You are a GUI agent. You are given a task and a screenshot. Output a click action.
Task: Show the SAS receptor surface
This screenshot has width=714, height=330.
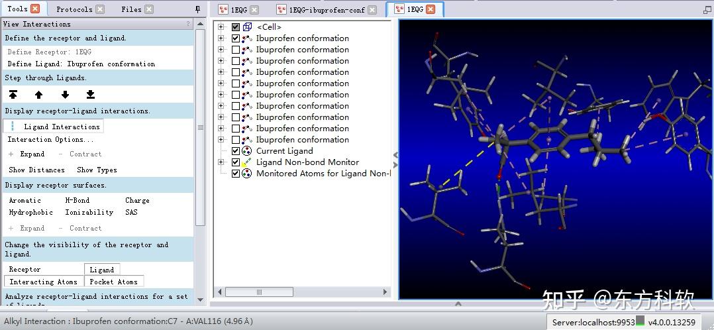(x=131, y=213)
